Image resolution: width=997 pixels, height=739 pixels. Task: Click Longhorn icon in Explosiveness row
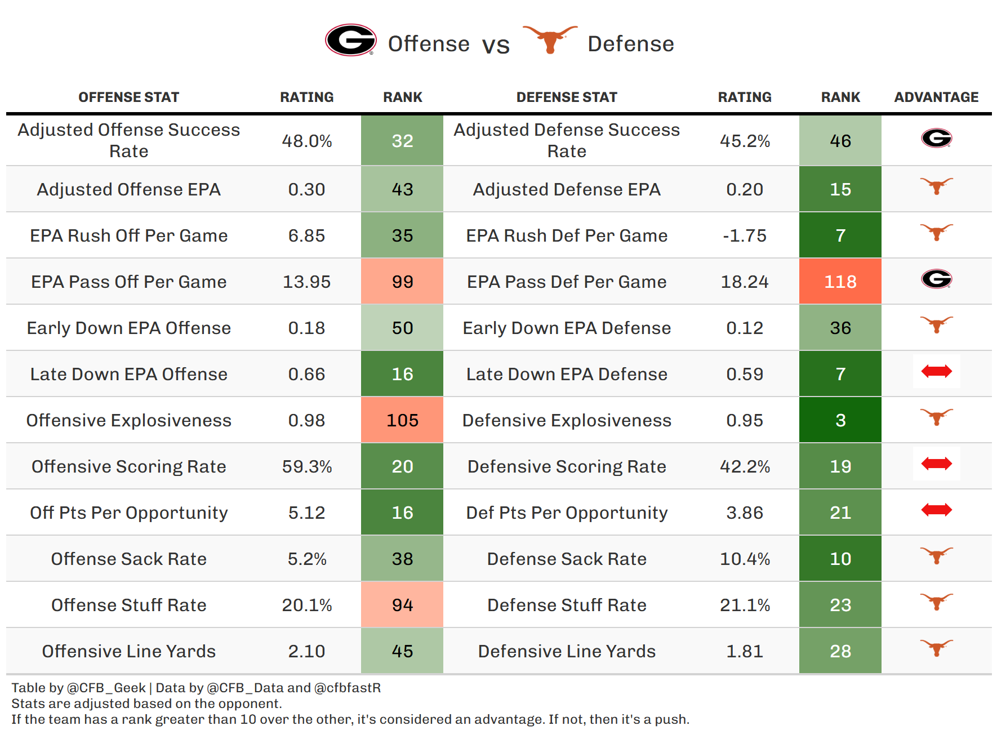pyautogui.click(x=936, y=417)
